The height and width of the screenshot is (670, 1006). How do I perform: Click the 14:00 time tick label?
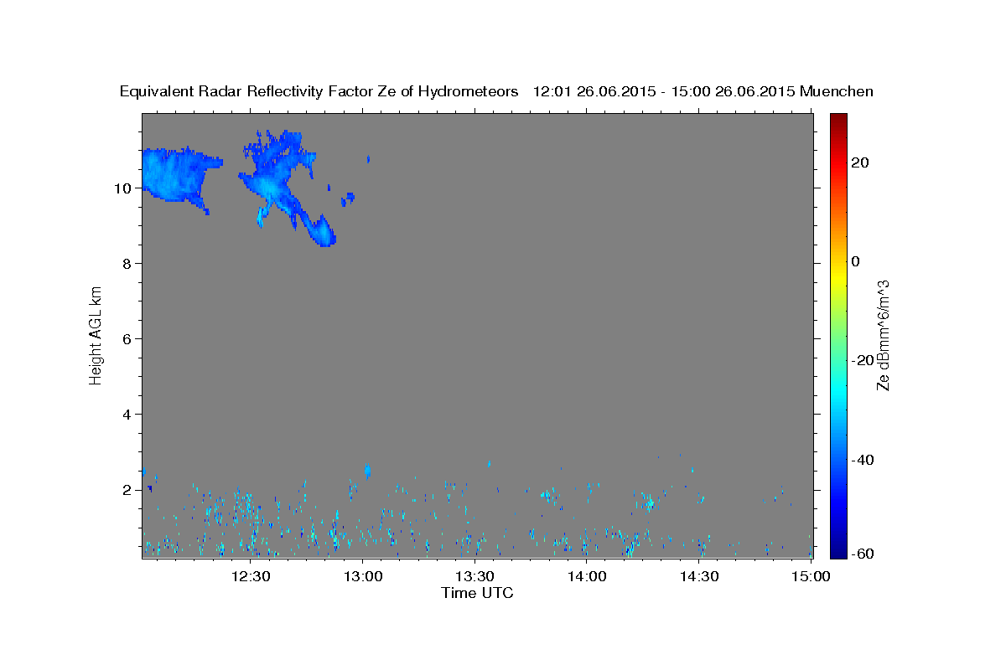[x=587, y=576]
